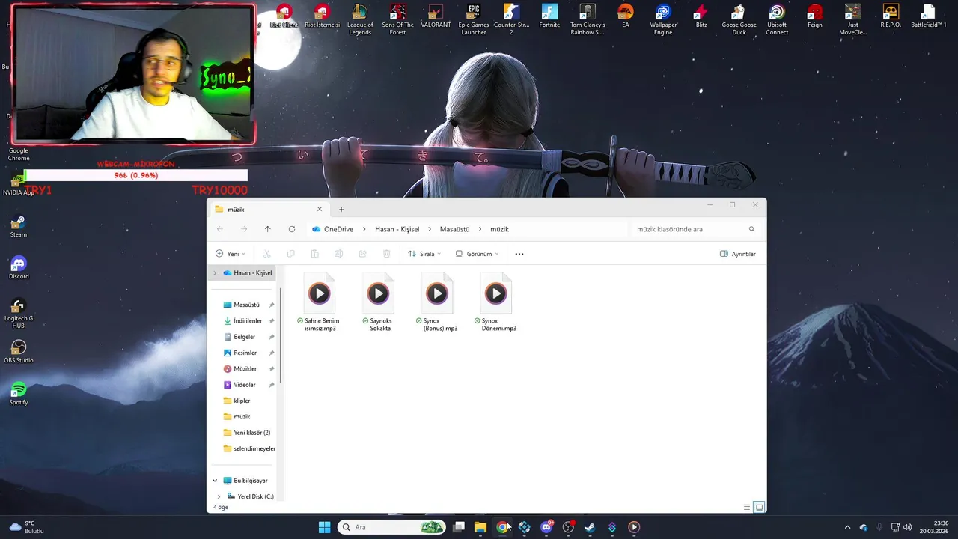Toggle the Ayrıntılar details pane
This screenshot has height=539, width=958.
738,254
